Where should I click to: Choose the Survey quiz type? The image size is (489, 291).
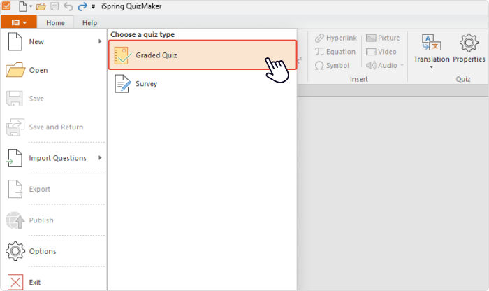tap(203, 84)
